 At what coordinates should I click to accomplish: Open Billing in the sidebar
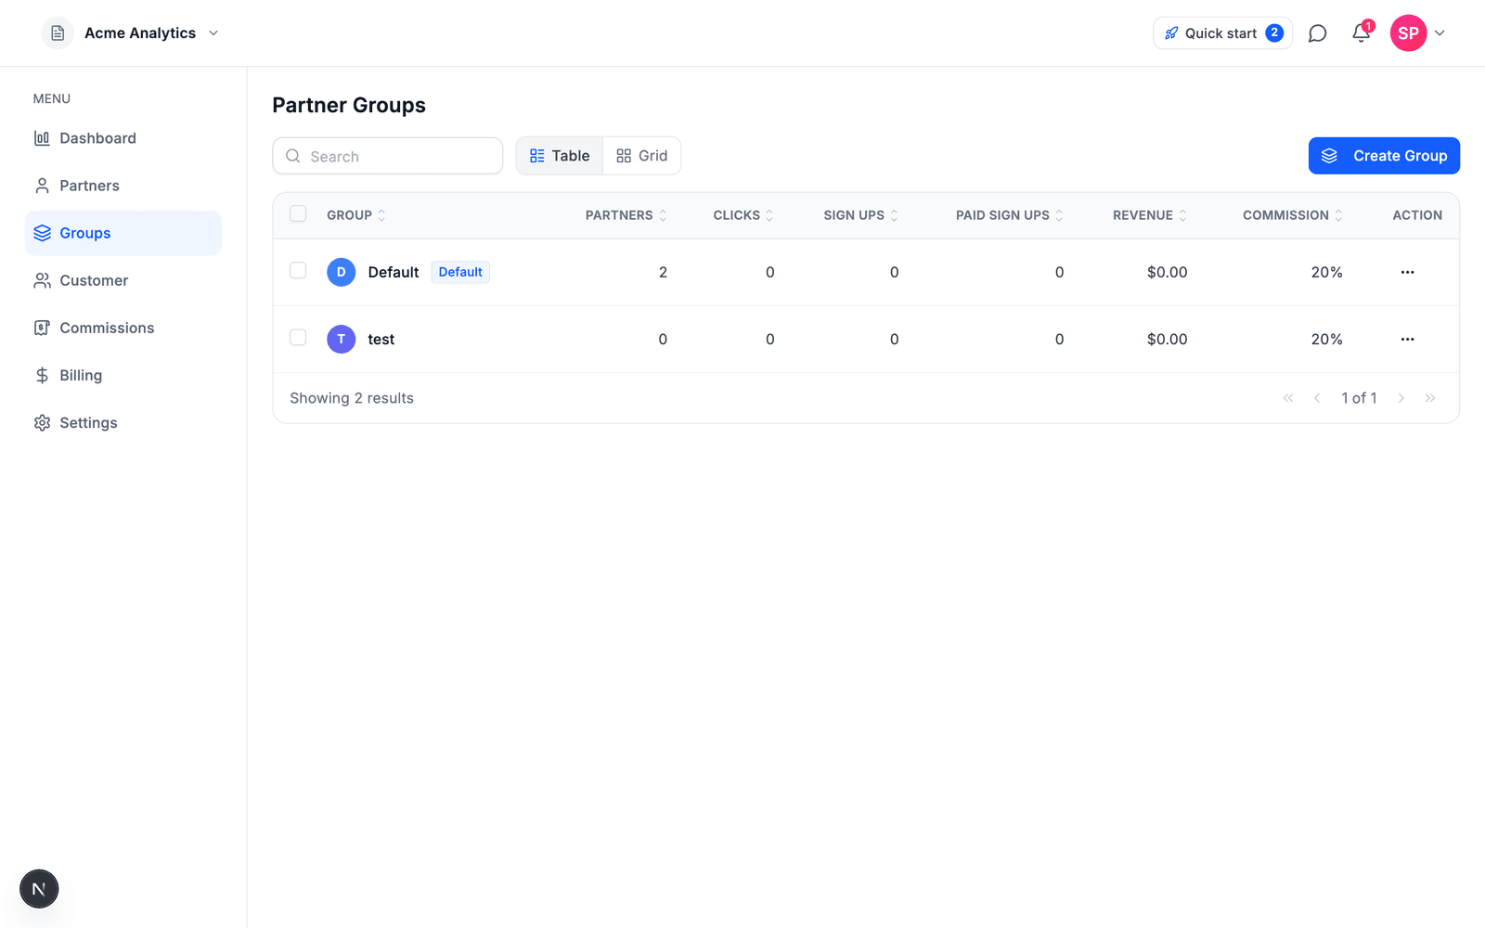click(x=123, y=375)
